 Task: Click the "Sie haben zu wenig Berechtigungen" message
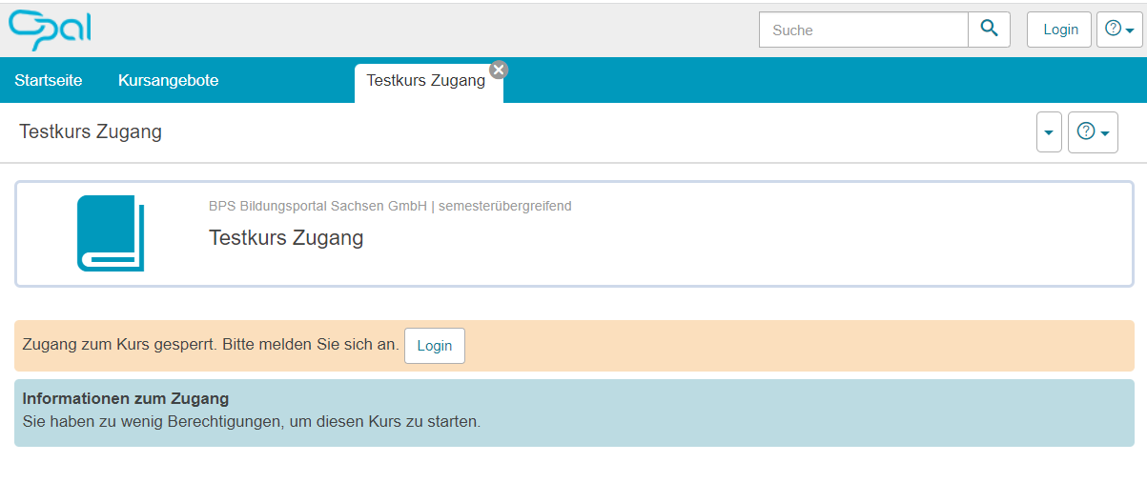pos(252,421)
